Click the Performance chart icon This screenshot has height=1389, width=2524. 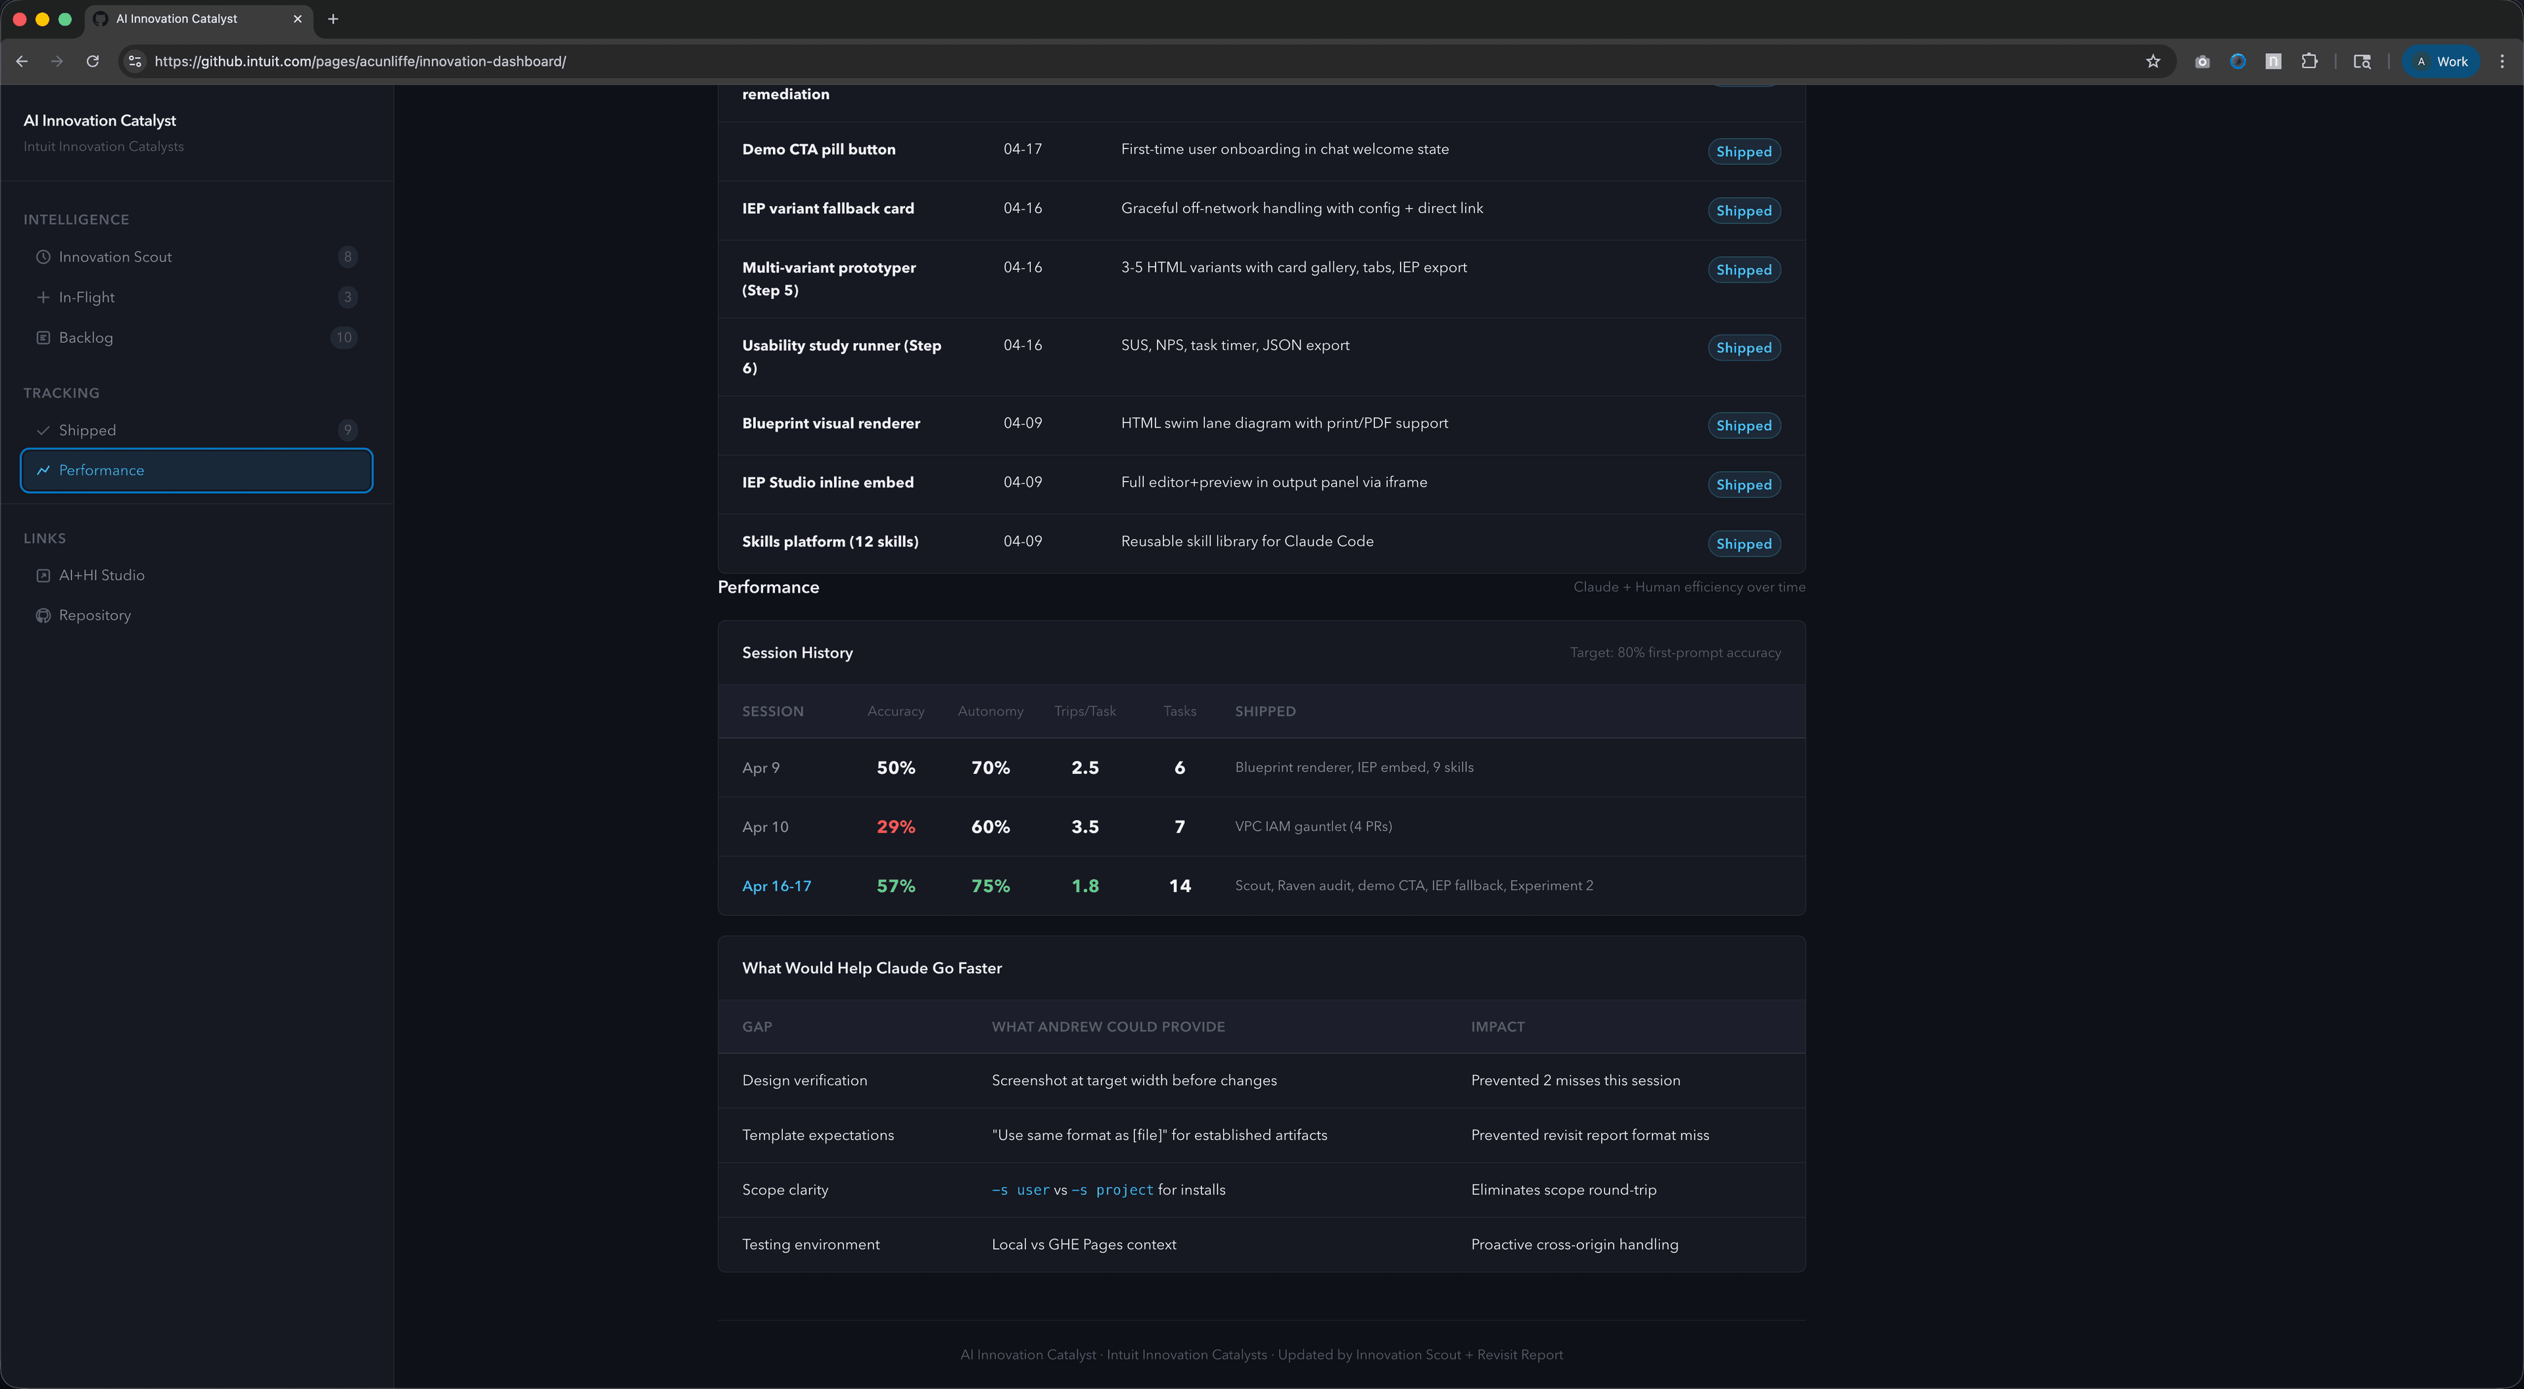coord(43,470)
